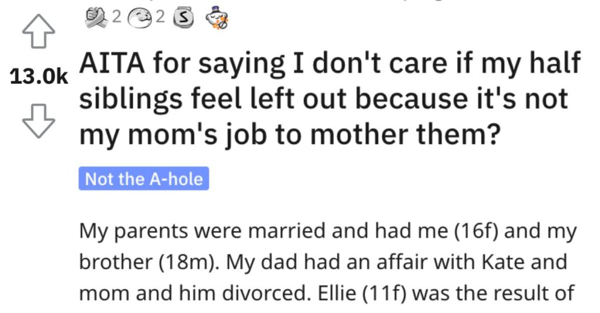Image resolution: width=600 pixels, height=313 pixels.
Task: Downvote the AITA half siblings post
Action: 38,121
